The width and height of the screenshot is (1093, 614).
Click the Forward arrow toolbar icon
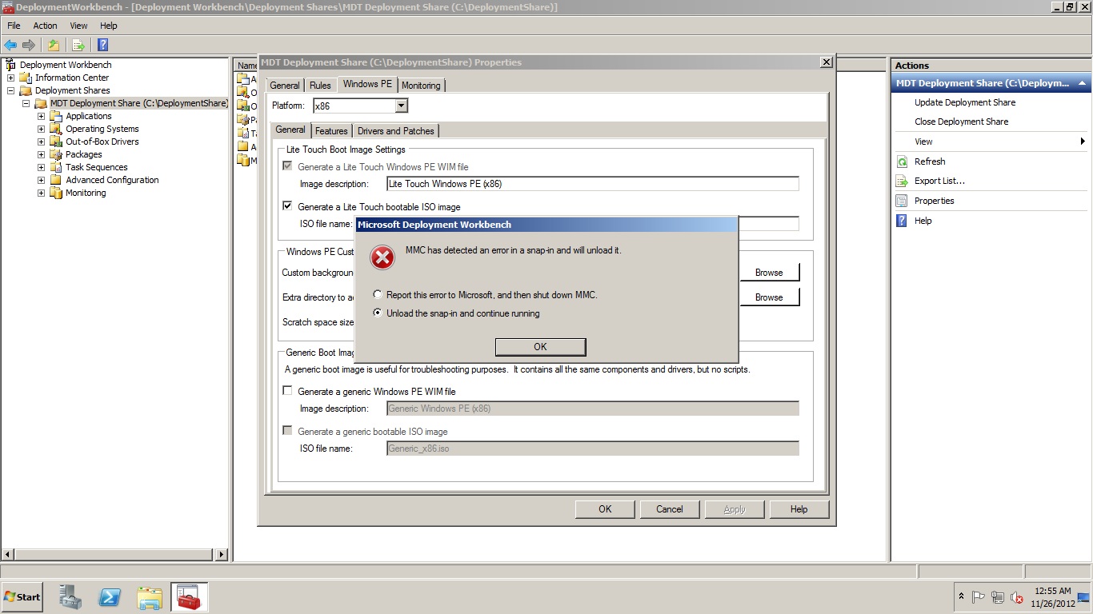(x=29, y=45)
